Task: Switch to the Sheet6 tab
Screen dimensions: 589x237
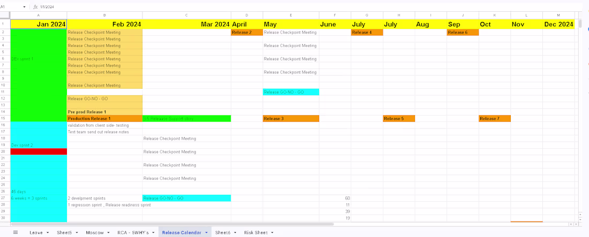Action: pyautogui.click(x=223, y=233)
